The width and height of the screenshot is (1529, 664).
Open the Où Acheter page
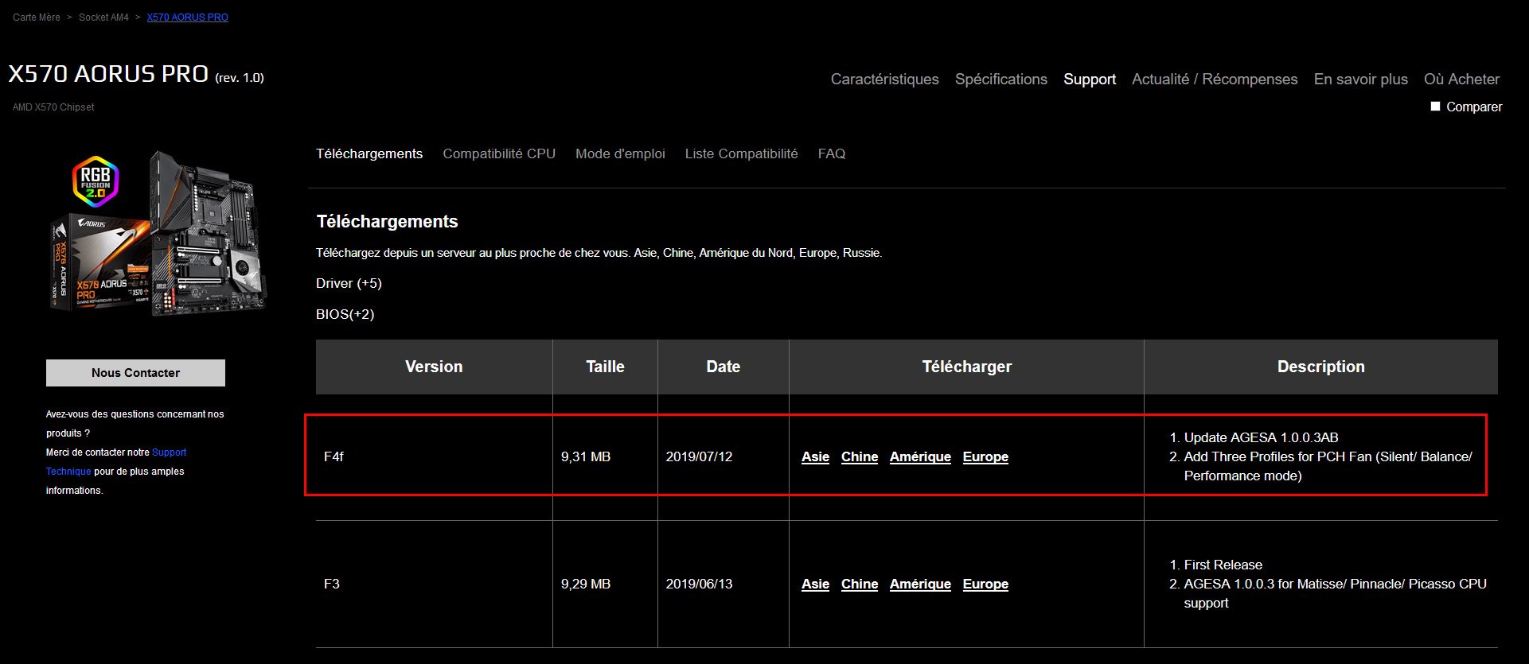click(1461, 80)
